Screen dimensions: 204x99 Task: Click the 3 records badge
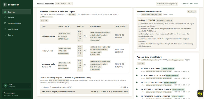point(44,21)
